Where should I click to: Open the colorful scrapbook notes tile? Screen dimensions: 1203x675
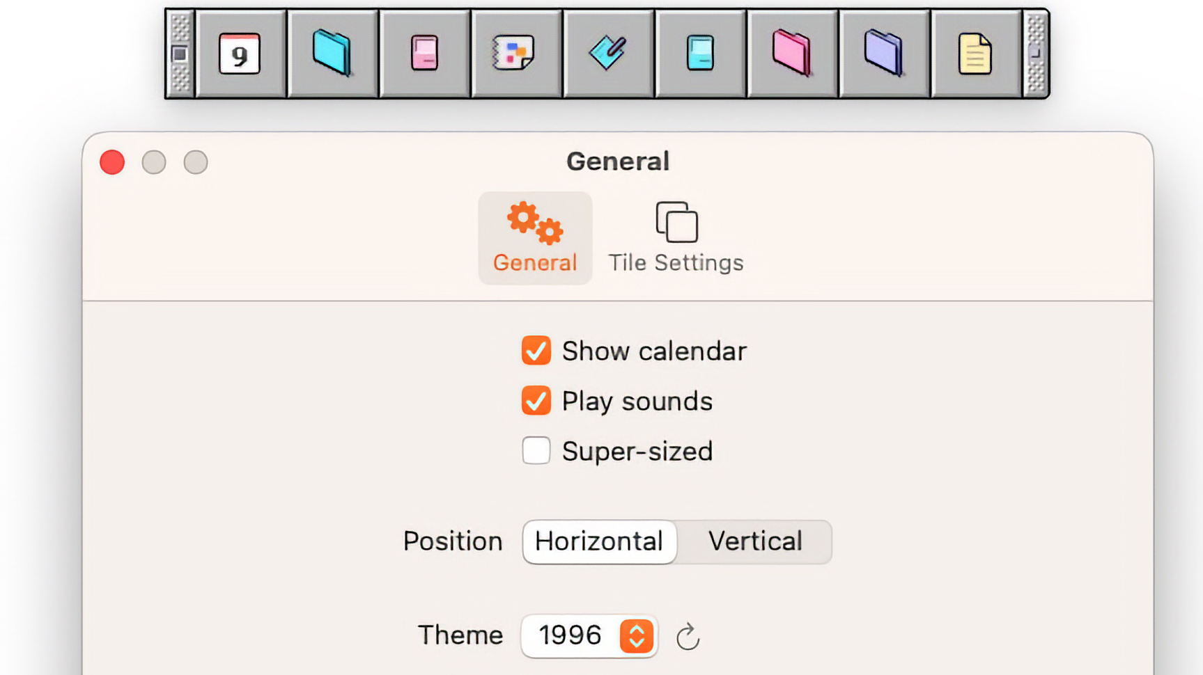coord(515,54)
